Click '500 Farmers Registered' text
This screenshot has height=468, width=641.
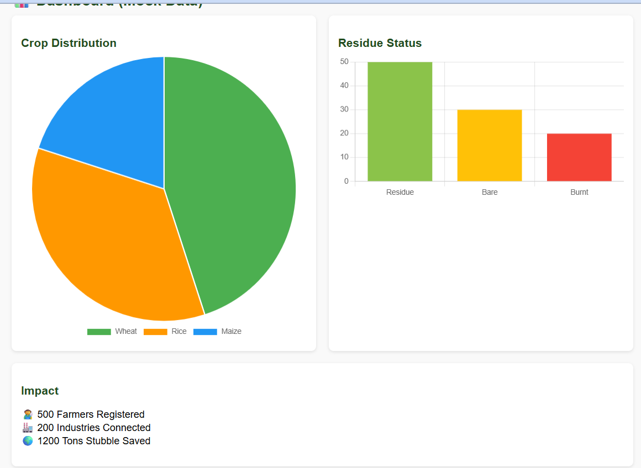click(91, 414)
